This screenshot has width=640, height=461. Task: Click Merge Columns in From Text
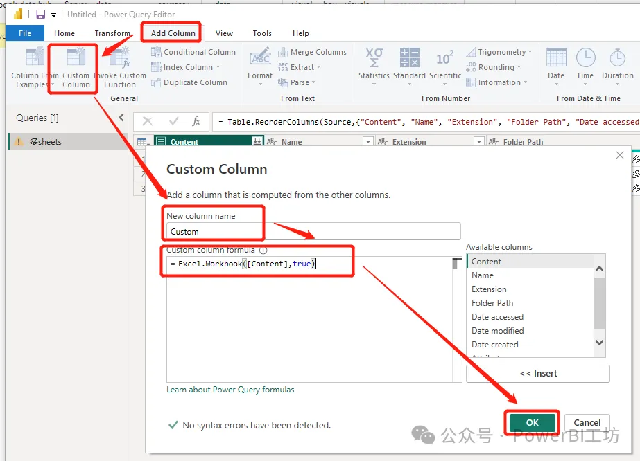pyautogui.click(x=312, y=52)
